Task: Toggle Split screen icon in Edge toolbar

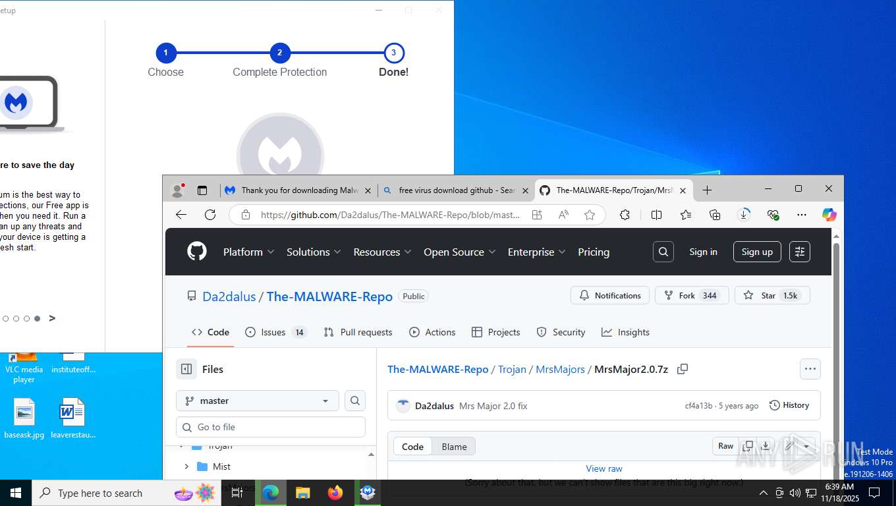Action: 656,215
